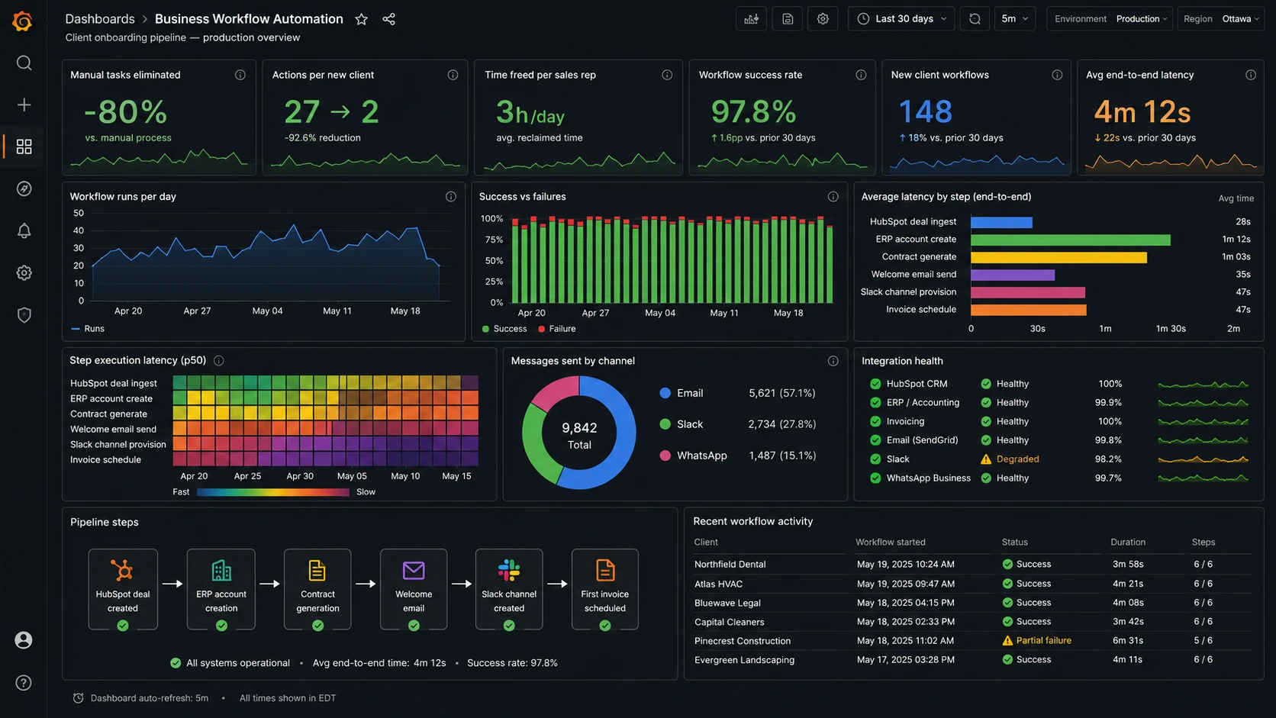Show info for Workflow success rate panel
Viewport: 1276px width, 718px height.
pos(861,75)
